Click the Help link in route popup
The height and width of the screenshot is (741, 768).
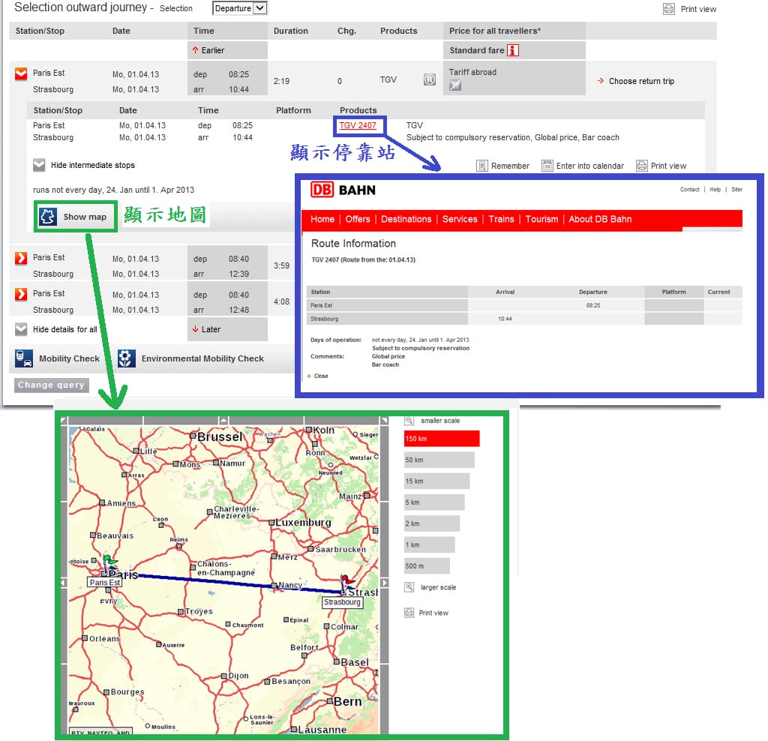[715, 190]
